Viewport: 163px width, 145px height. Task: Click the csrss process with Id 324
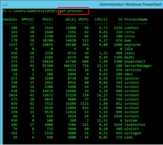coord(129,32)
